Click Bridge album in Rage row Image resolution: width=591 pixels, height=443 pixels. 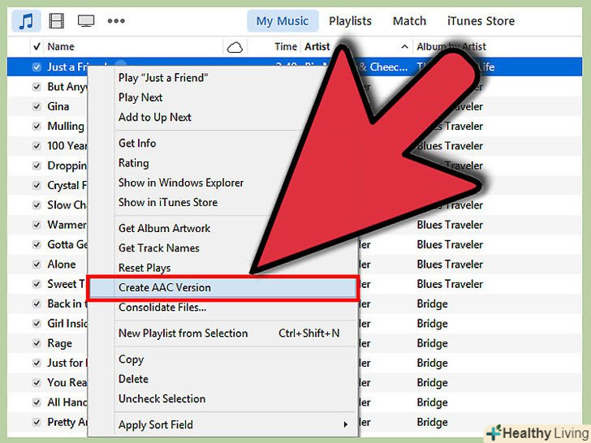click(x=433, y=343)
